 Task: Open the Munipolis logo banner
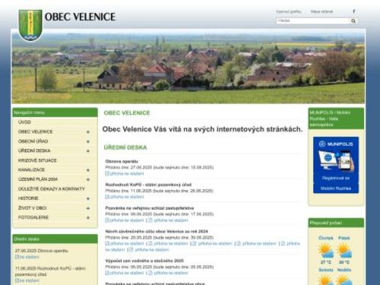[336, 165]
